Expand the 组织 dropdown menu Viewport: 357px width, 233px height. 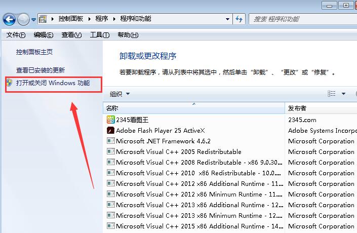coord(120,94)
